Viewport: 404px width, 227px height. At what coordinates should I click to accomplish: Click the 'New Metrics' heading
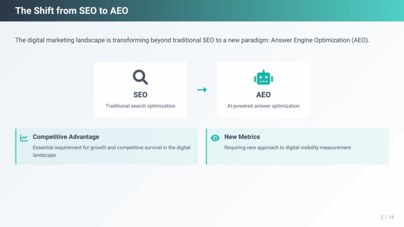242,137
